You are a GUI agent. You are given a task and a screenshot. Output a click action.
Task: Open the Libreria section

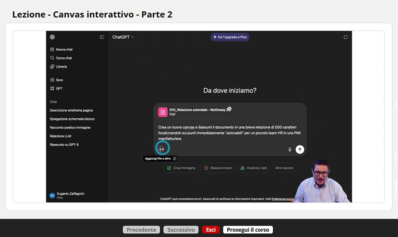59,67
